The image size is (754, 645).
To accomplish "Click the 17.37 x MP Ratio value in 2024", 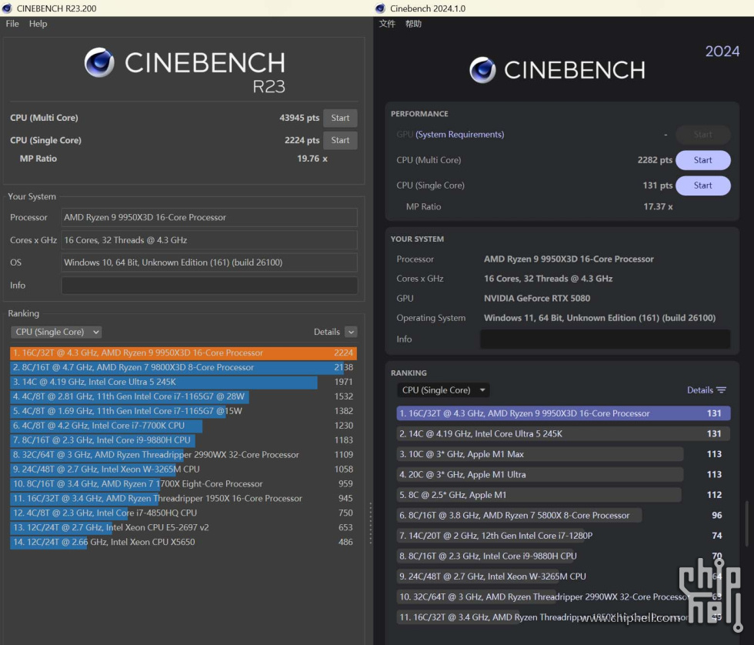I will tap(658, 207).
